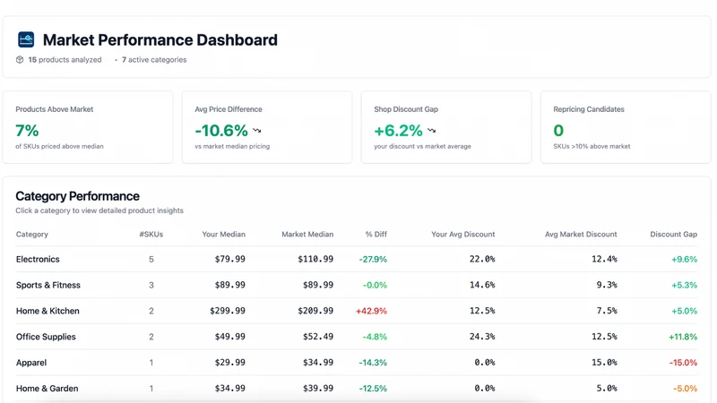Click the 22.0% Electronics average discount
717x403 pixels.
(482, 259)
